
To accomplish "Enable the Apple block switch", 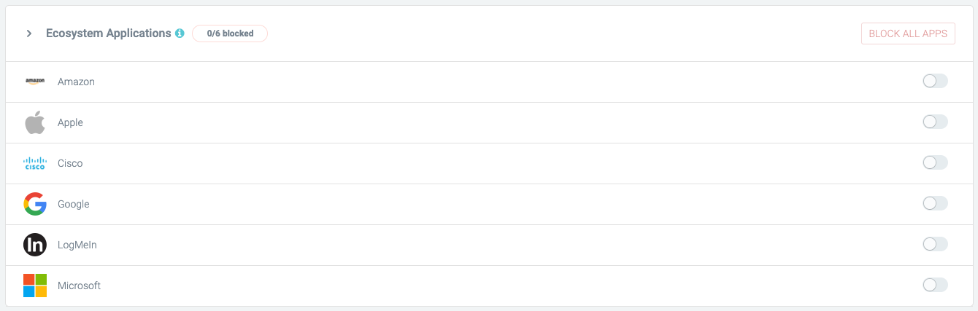I will click(x=935, y=122).
